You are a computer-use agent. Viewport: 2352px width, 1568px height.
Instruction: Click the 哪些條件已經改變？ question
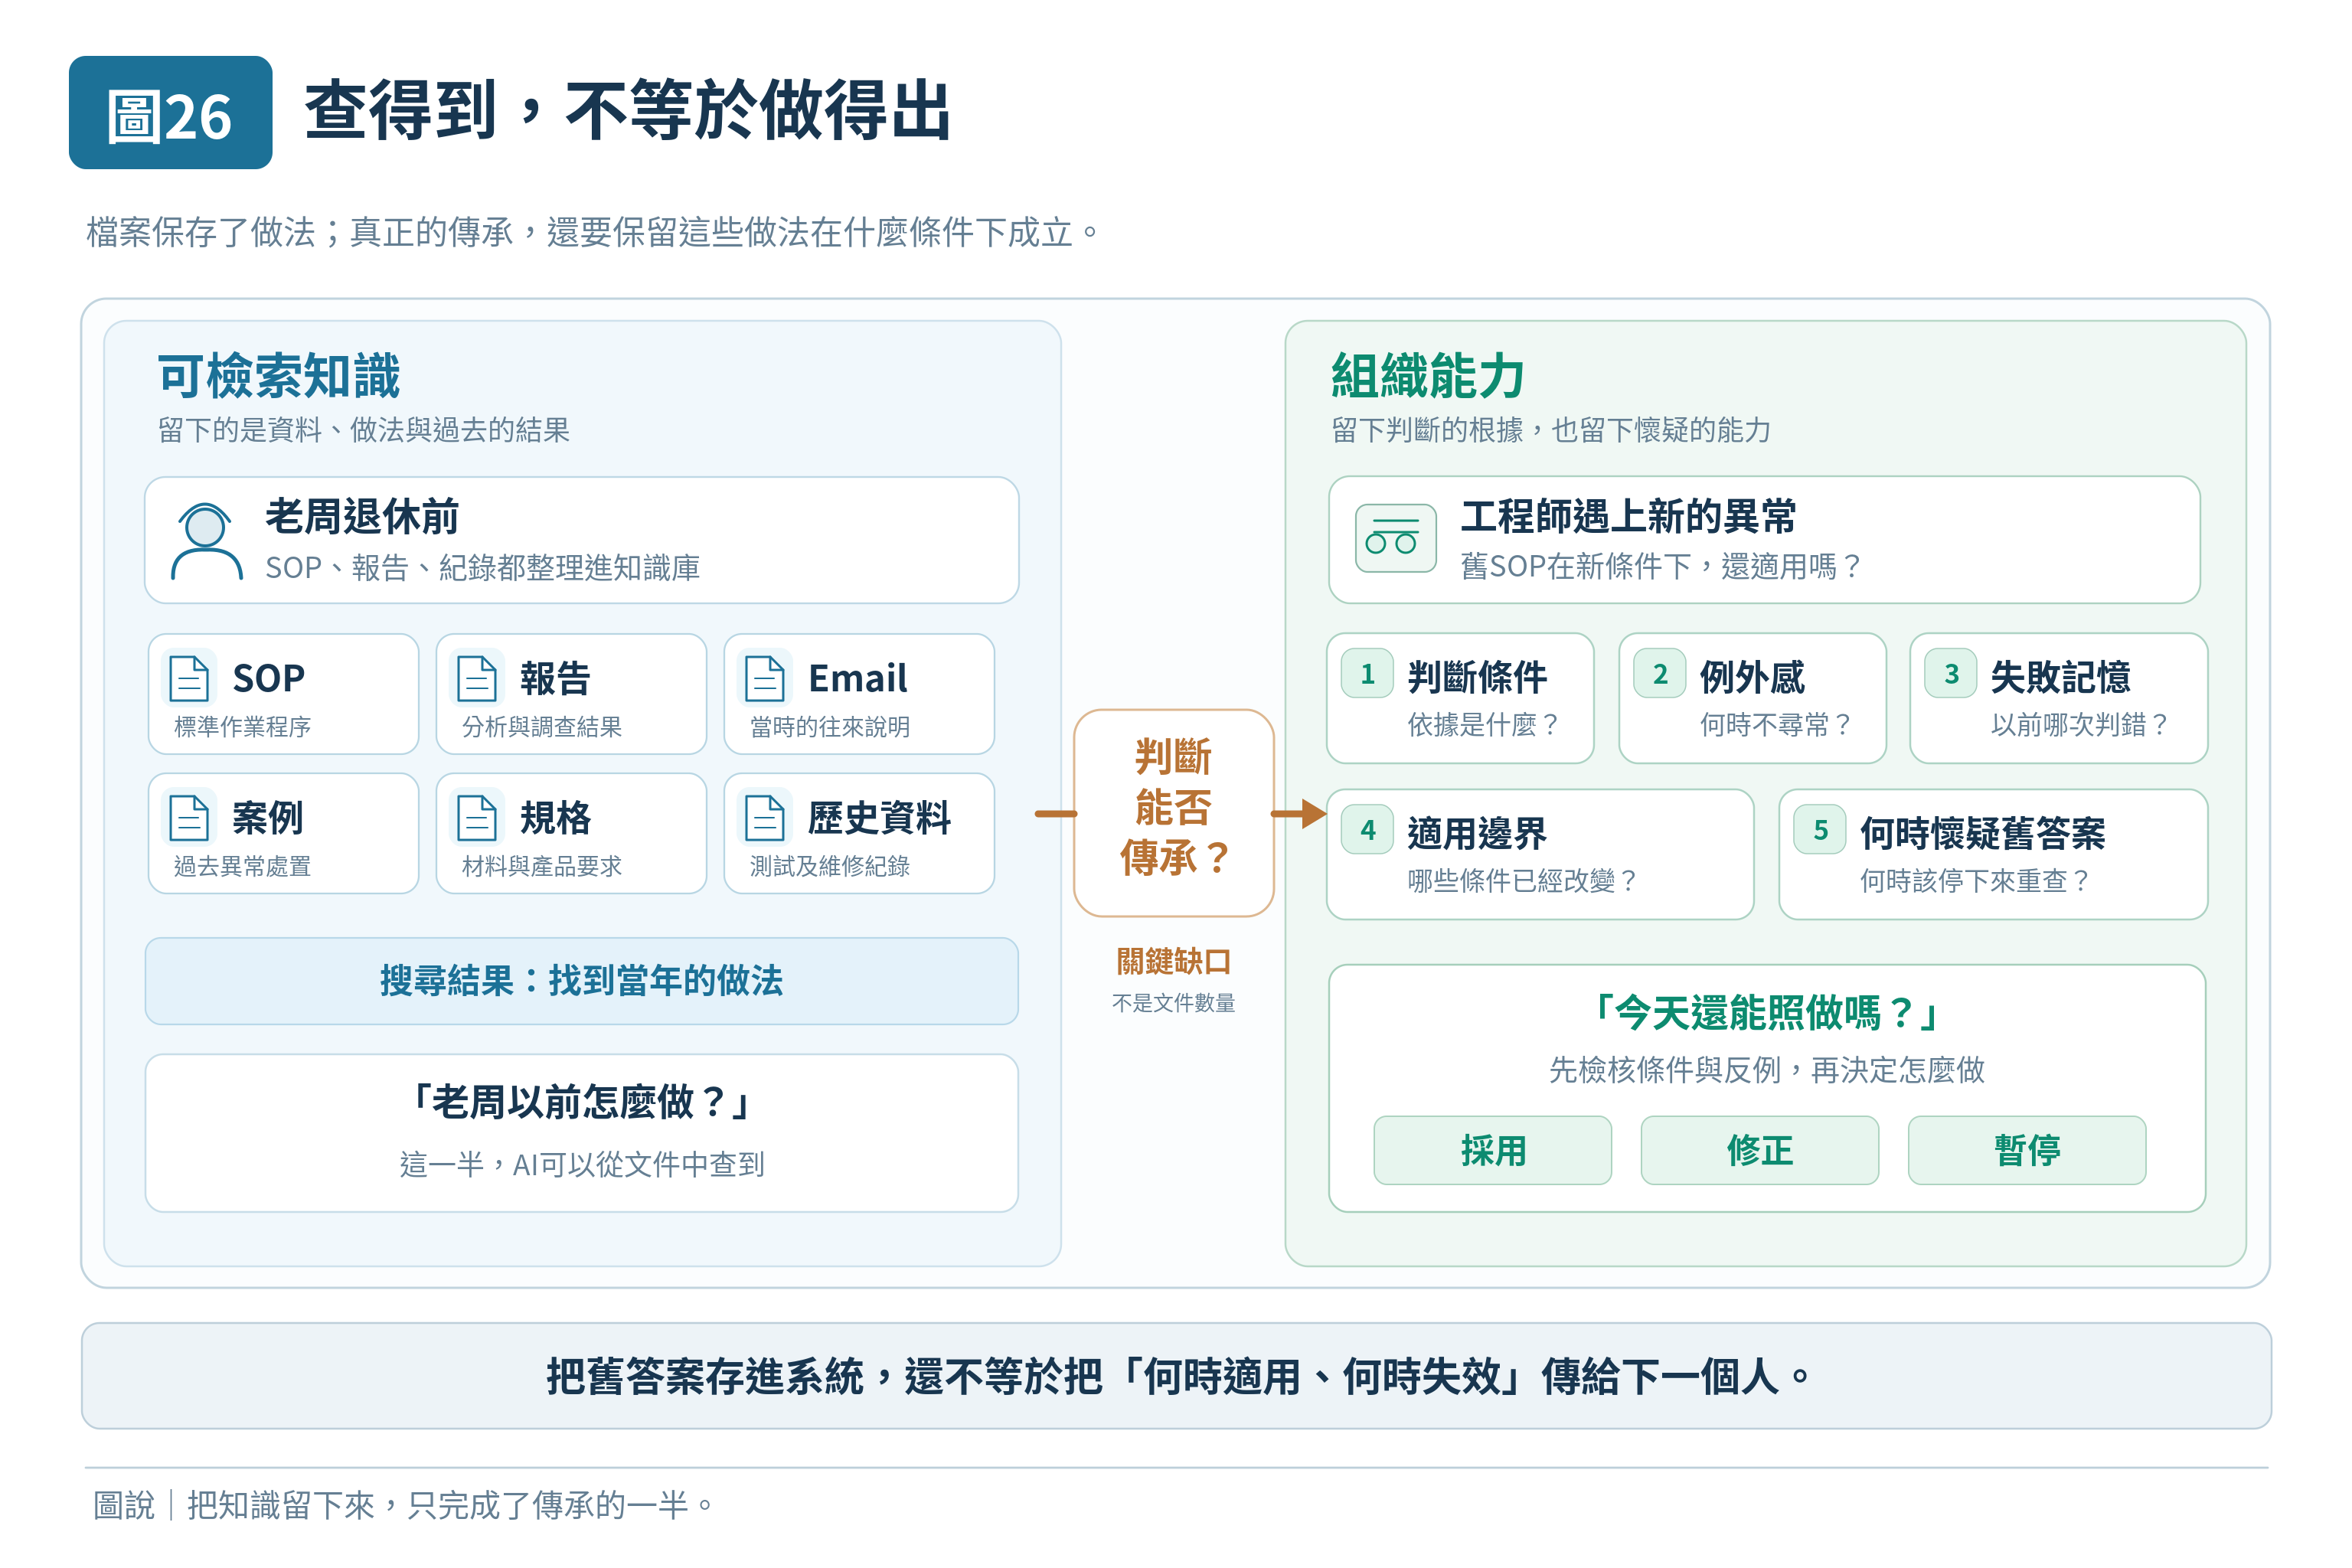pyautogui.click(x=1522, y=880)
